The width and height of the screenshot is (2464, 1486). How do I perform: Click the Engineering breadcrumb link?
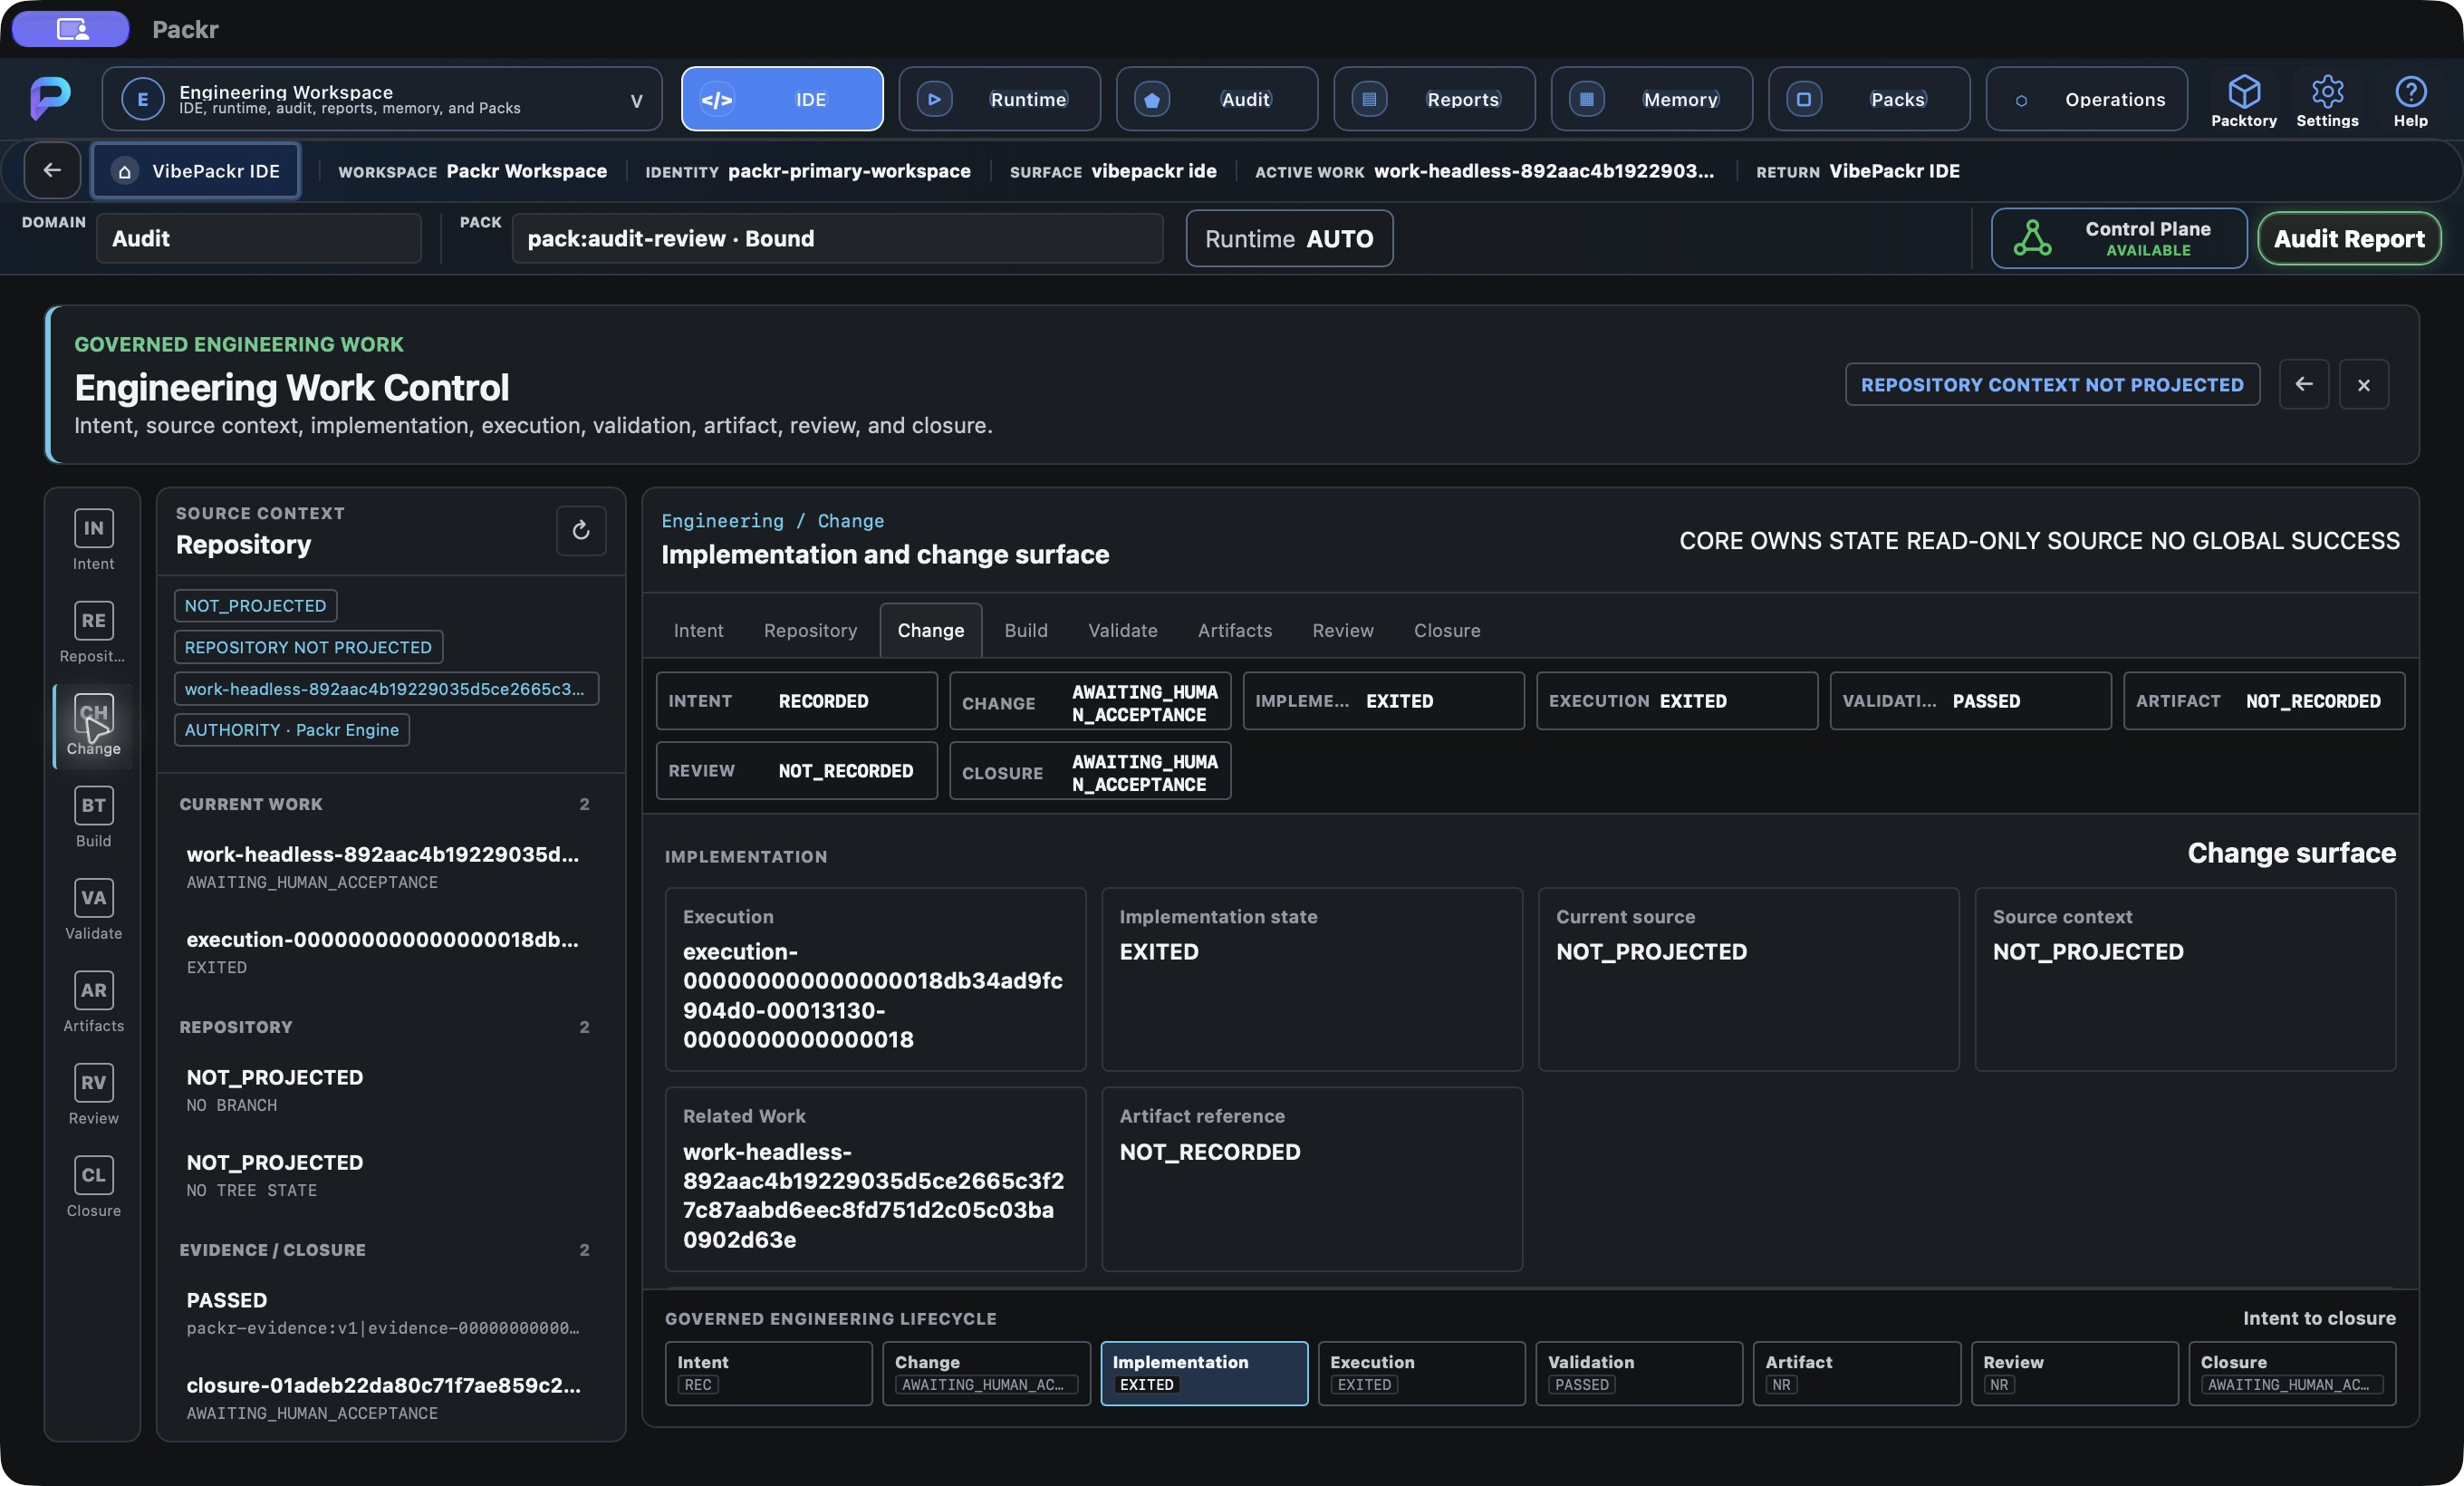click(x=722, y=520)
